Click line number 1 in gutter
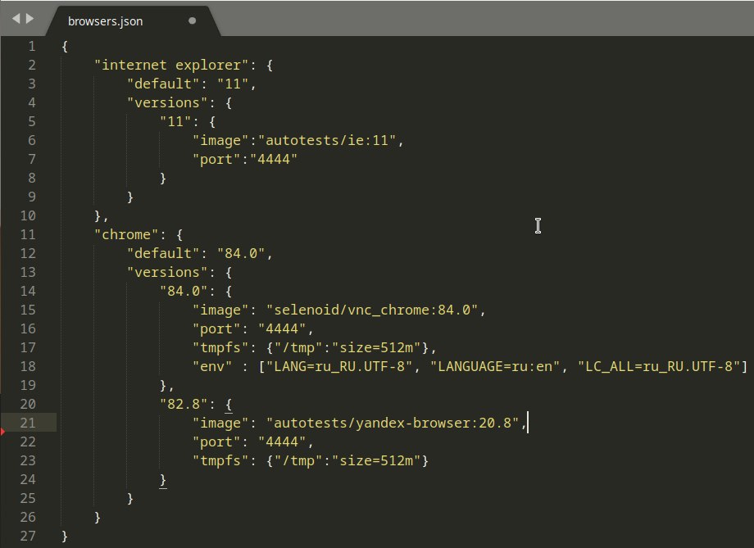Image resolution: width=754 pixels, height=548 pixels. (32, 46)
